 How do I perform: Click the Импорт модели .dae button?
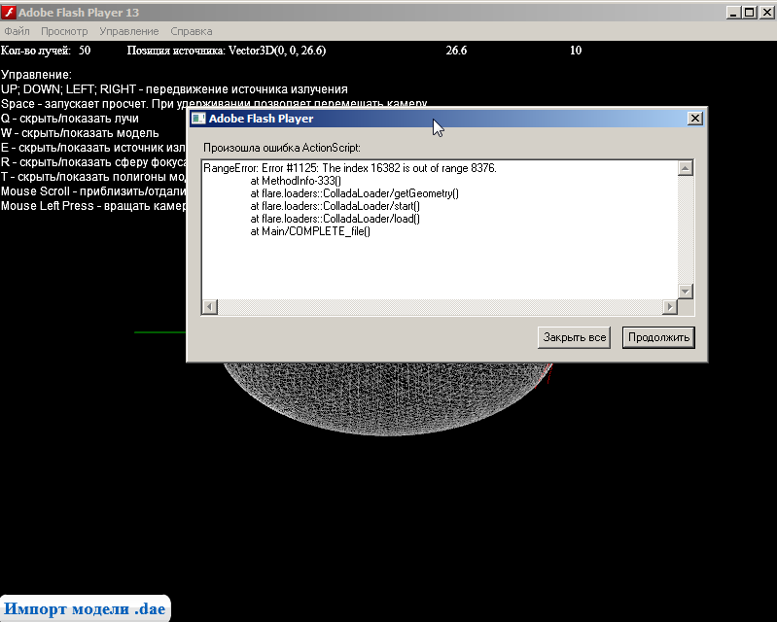click(x=85, y=608)
